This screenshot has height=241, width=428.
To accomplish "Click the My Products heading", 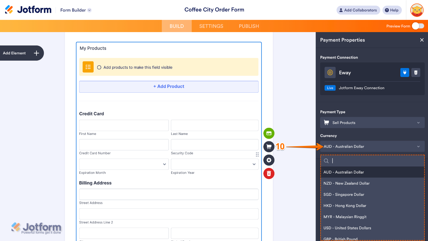I will (x=93, y=48).
